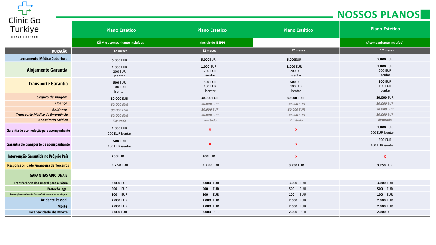Select the KÜM e acompanhante incluídos plan subheader
Image resolution: width=436 pixels, height=245 pixels.
coord(121,43)
